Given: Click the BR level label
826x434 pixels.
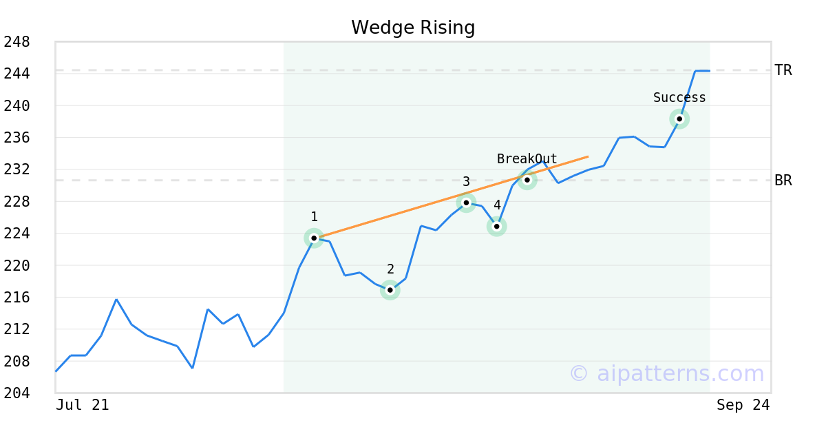Looking at the screenshot, I should [783, 180].
